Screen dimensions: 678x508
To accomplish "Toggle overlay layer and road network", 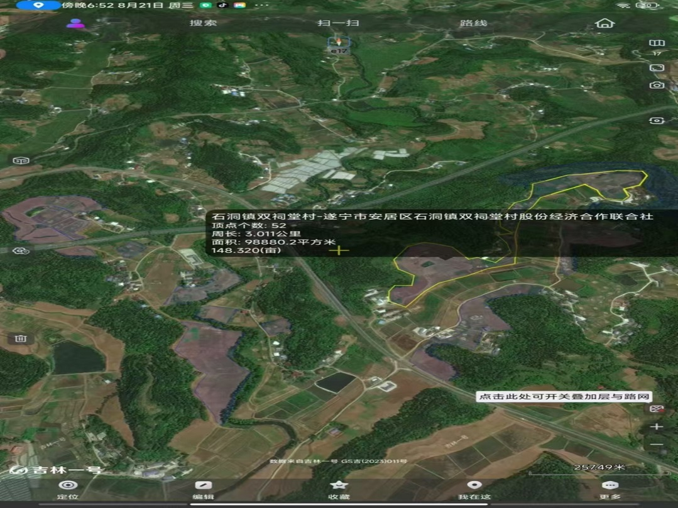I will [x=656, y=409].
